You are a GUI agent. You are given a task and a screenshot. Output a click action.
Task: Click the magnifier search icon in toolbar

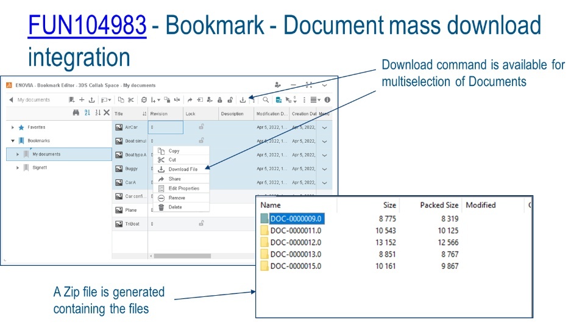[x=266, y=99]
